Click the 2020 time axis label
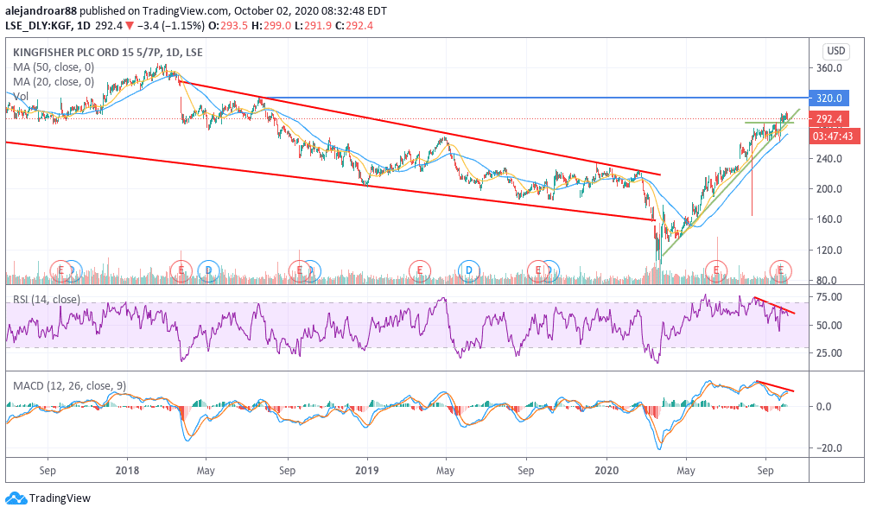This screenshot has height=514, width=870. pos(606,471)
